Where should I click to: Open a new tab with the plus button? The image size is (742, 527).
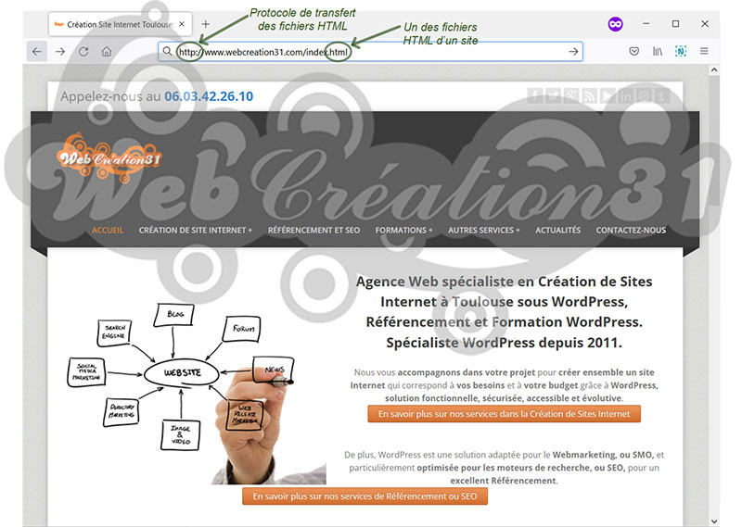tap(205, 24)
